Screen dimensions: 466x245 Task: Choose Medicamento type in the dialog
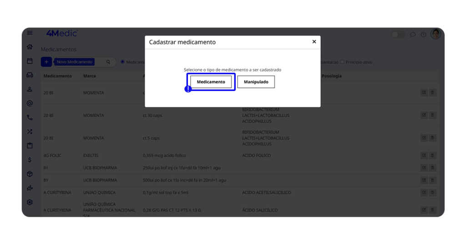(211, 82)
